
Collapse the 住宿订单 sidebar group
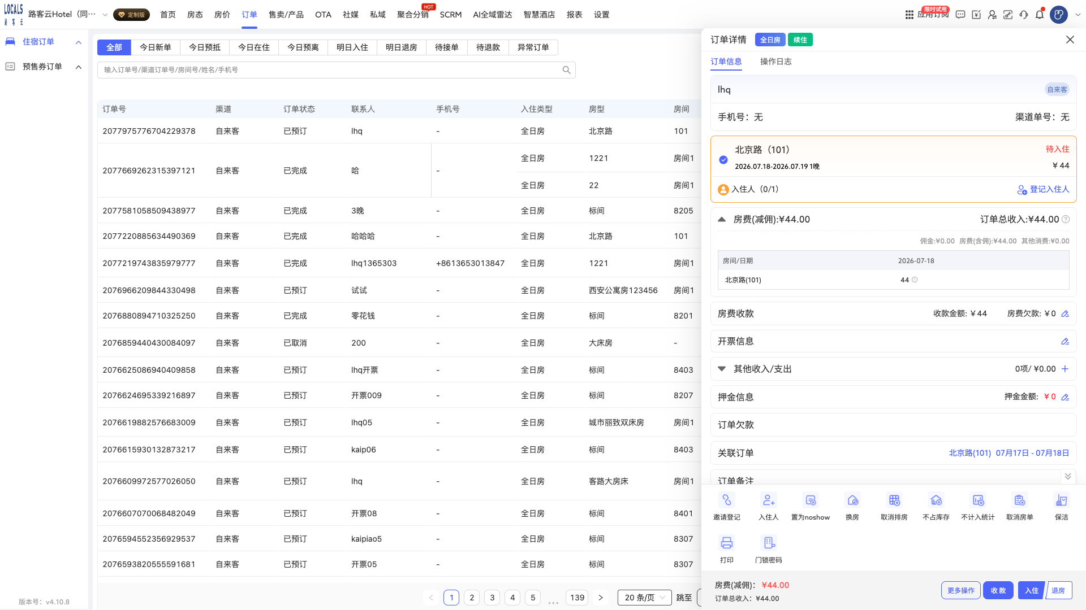click(79, 42)
